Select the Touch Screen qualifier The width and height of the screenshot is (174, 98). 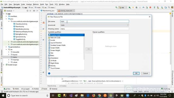66,68
